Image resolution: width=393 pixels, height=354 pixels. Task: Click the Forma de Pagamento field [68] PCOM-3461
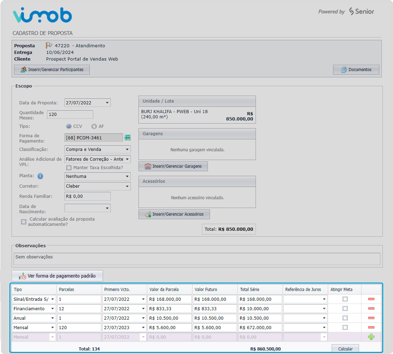94,138
